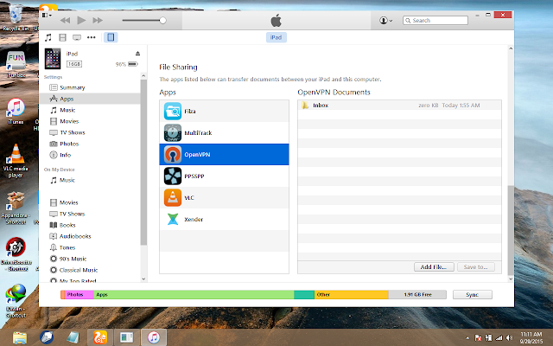Click the sidebar scrollbar down arrow
Image resolution: width=553 pixels, height=346 pixels.
click(143, 279)
